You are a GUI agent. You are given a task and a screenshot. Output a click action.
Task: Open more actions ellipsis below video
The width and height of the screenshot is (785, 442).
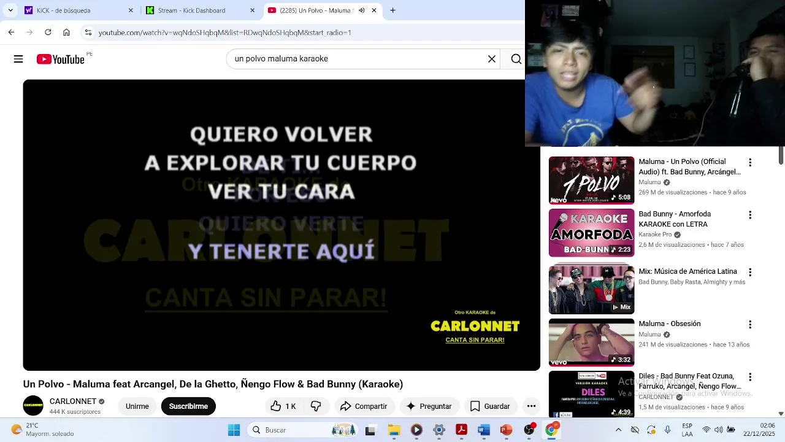point(531,406)
